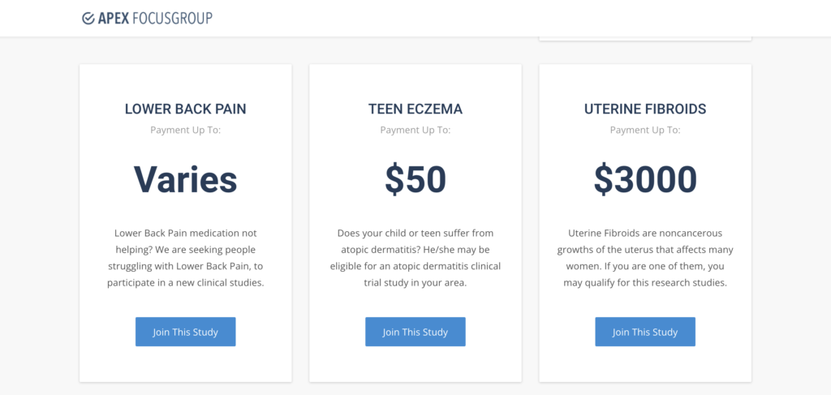Screen dimensions: 831x395
Task: Click Payment Up To label under Uterine Fibroids
Action: [x=645, y=130]
